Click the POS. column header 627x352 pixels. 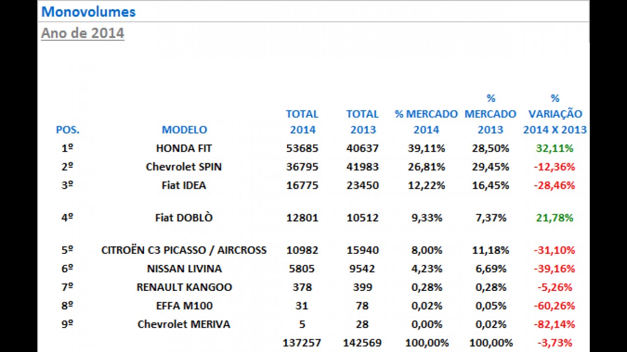pyautogui.click(x=68, y=130)
